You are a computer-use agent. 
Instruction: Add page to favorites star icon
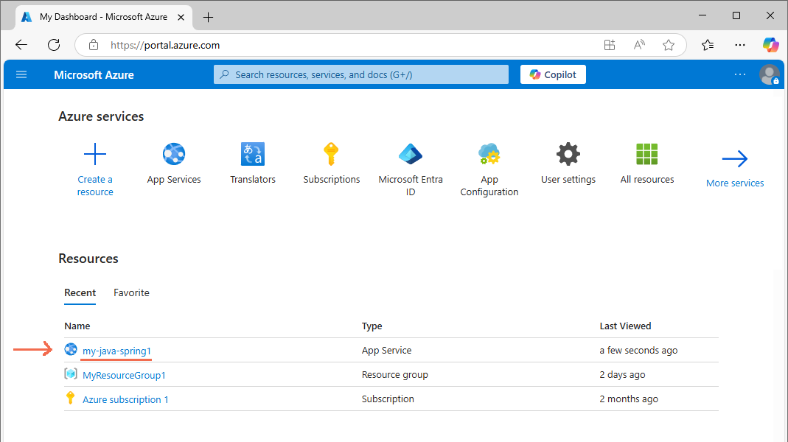(669, 45)
